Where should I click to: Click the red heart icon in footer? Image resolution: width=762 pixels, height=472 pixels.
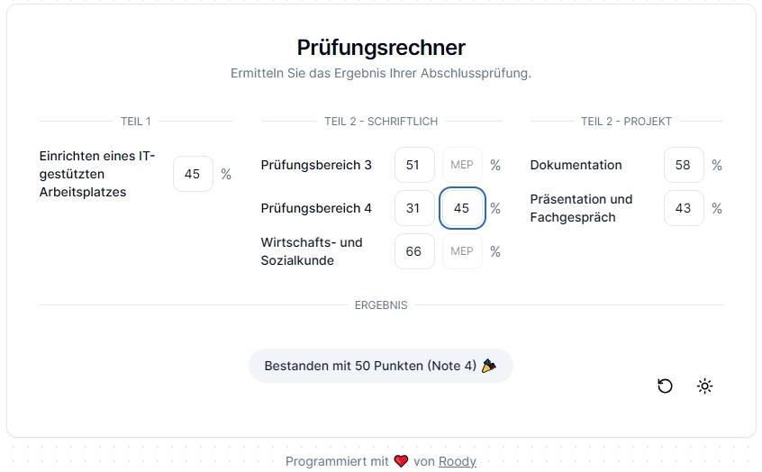pyautogui.click(x=401, y=461)
